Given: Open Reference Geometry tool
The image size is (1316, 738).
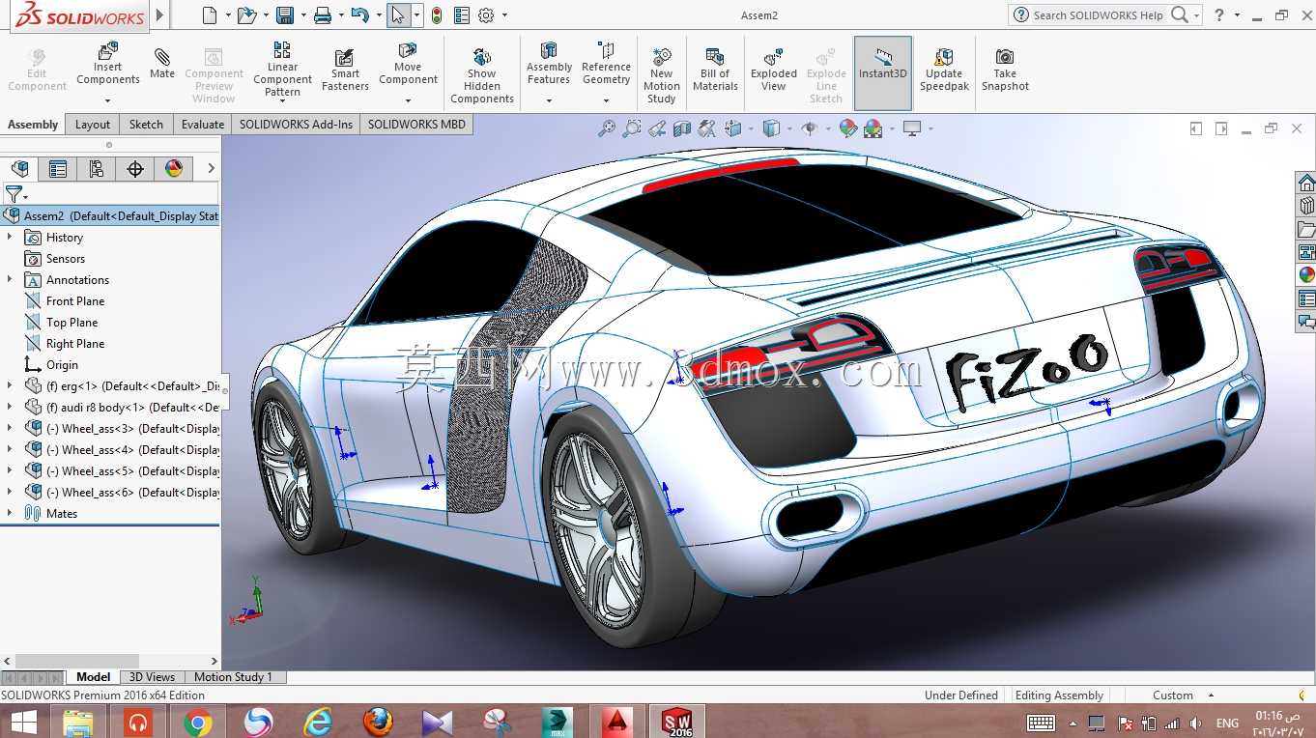Looking at the screenshot, I should tap(606, 64).
